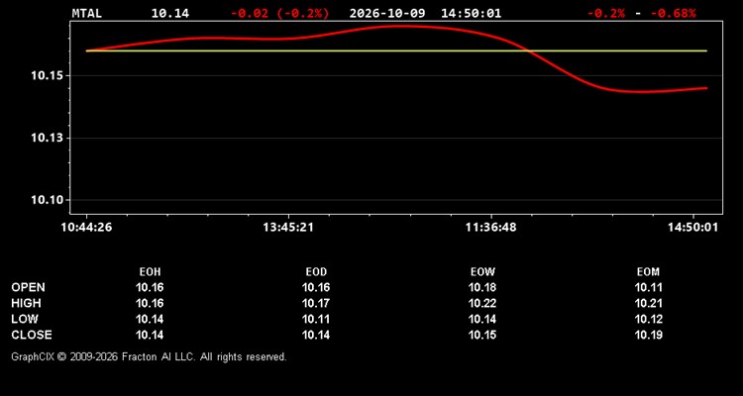This screenshot has height=396, width=743.
Task: Select the OPEN row label
Action: [29, 287]
